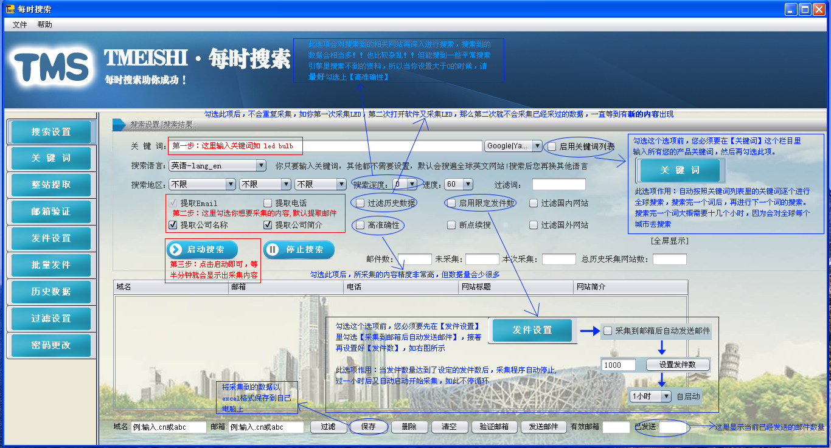Enable the 提取电话 checkbox
This screenshot has width=831, height=448.
[x=268, y=203]
